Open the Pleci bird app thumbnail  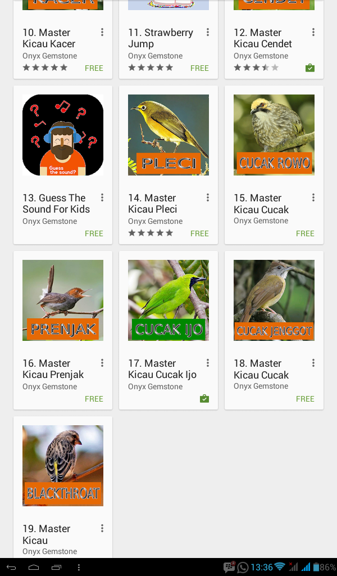(x=168, y=135)
